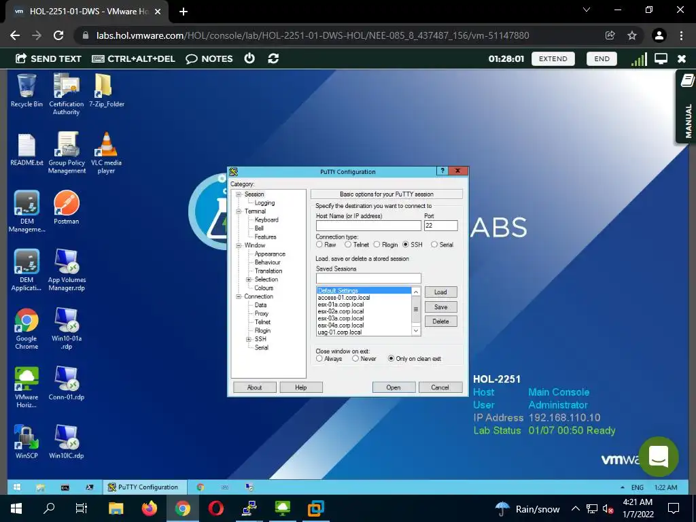Launch VLC media player shortcut
This screenshot has width=696, height=522.
[x=106, y=153]
